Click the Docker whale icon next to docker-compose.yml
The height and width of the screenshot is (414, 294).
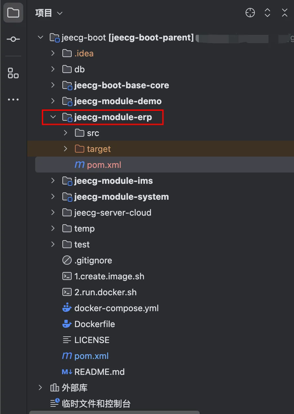pyautogui.click(x=67, y=308)
